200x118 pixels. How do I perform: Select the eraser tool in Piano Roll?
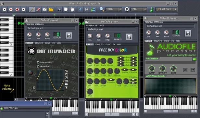pyautogui.click(x=38, y=9)
